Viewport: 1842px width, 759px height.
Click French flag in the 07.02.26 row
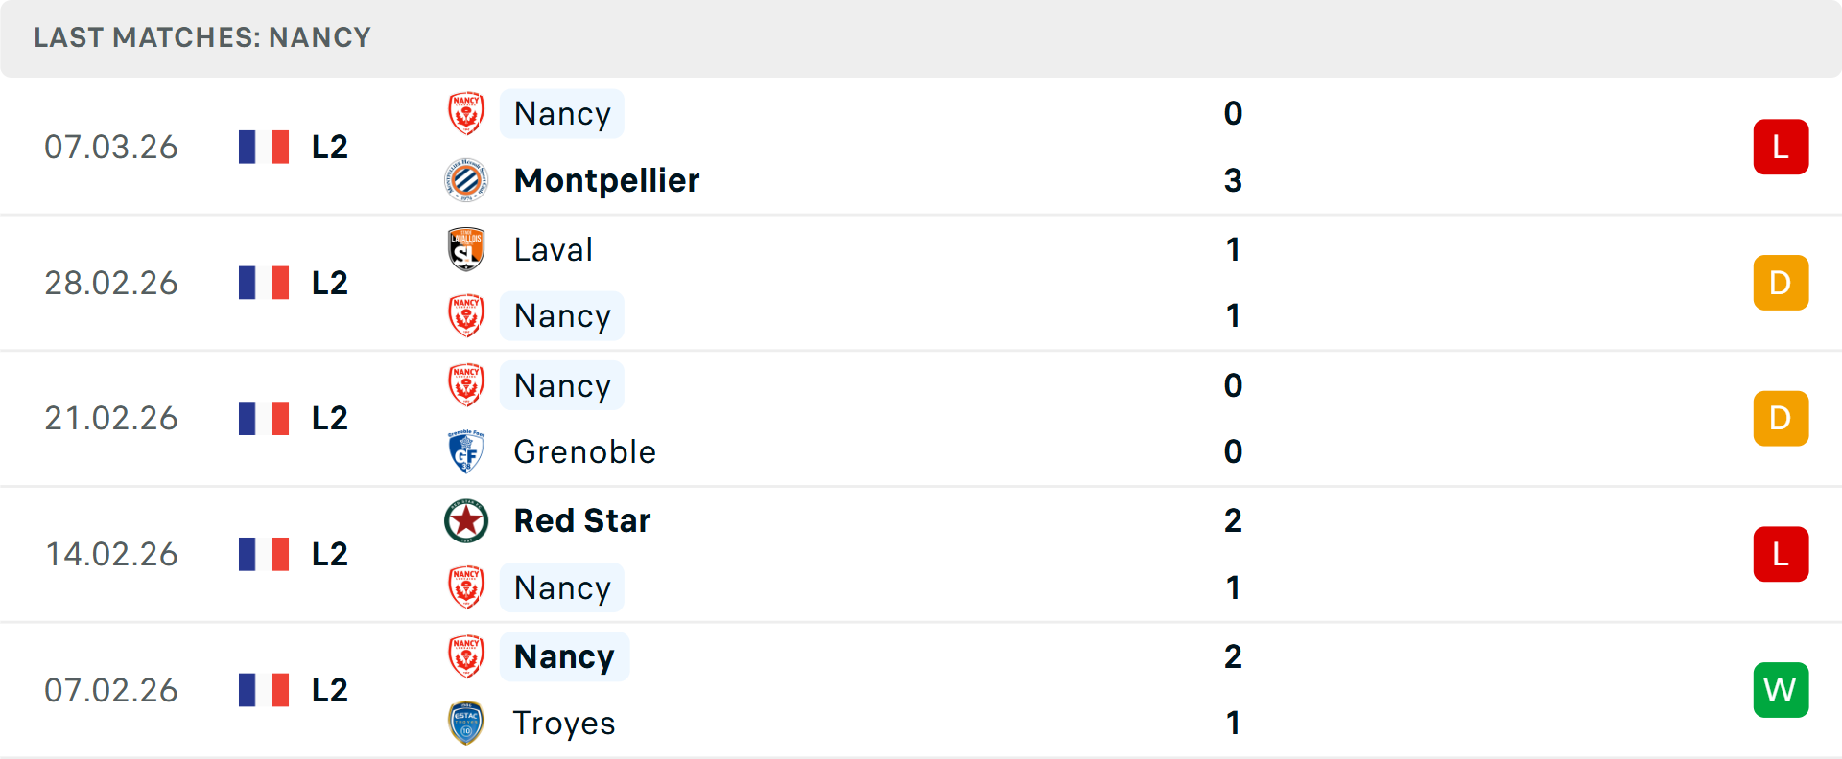point(264,690)
